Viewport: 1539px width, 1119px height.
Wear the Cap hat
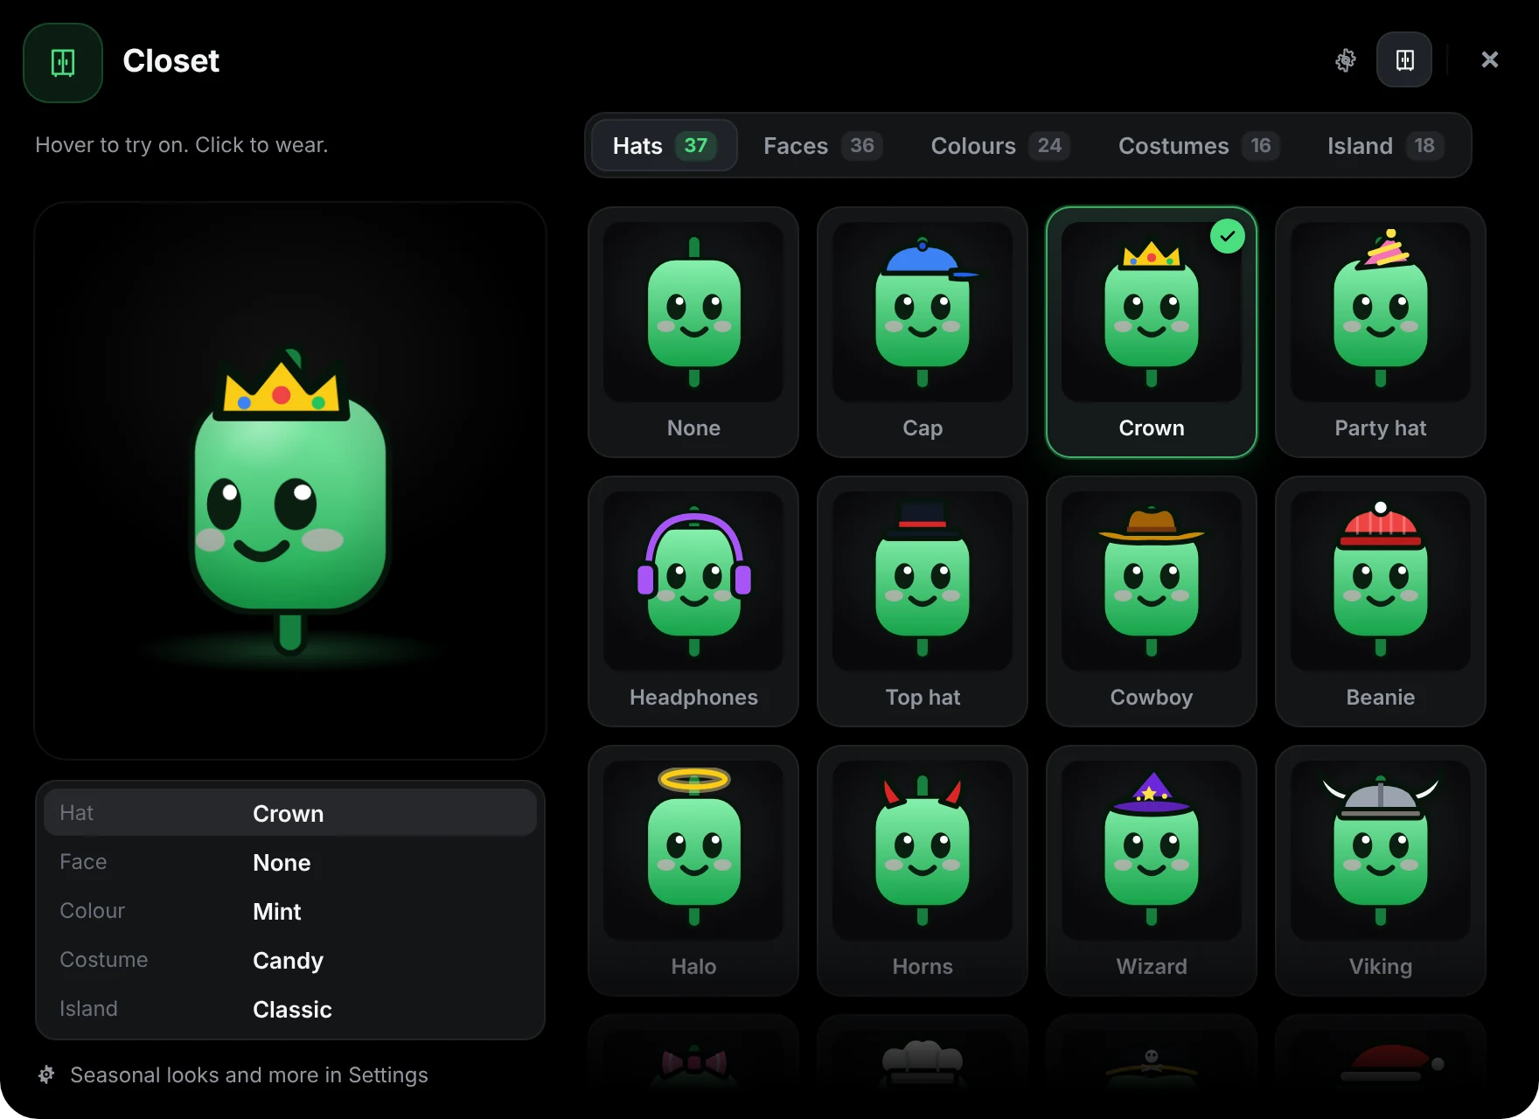[x=923, y=332]
